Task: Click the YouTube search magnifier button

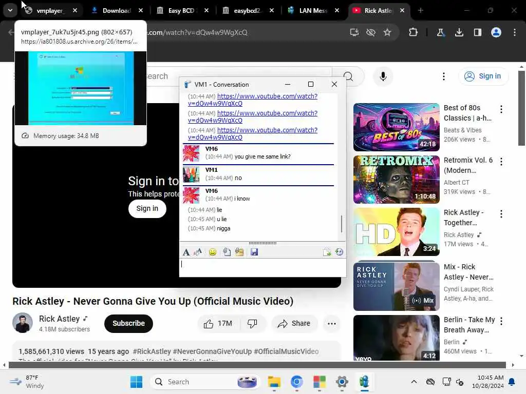Action: 349,76
